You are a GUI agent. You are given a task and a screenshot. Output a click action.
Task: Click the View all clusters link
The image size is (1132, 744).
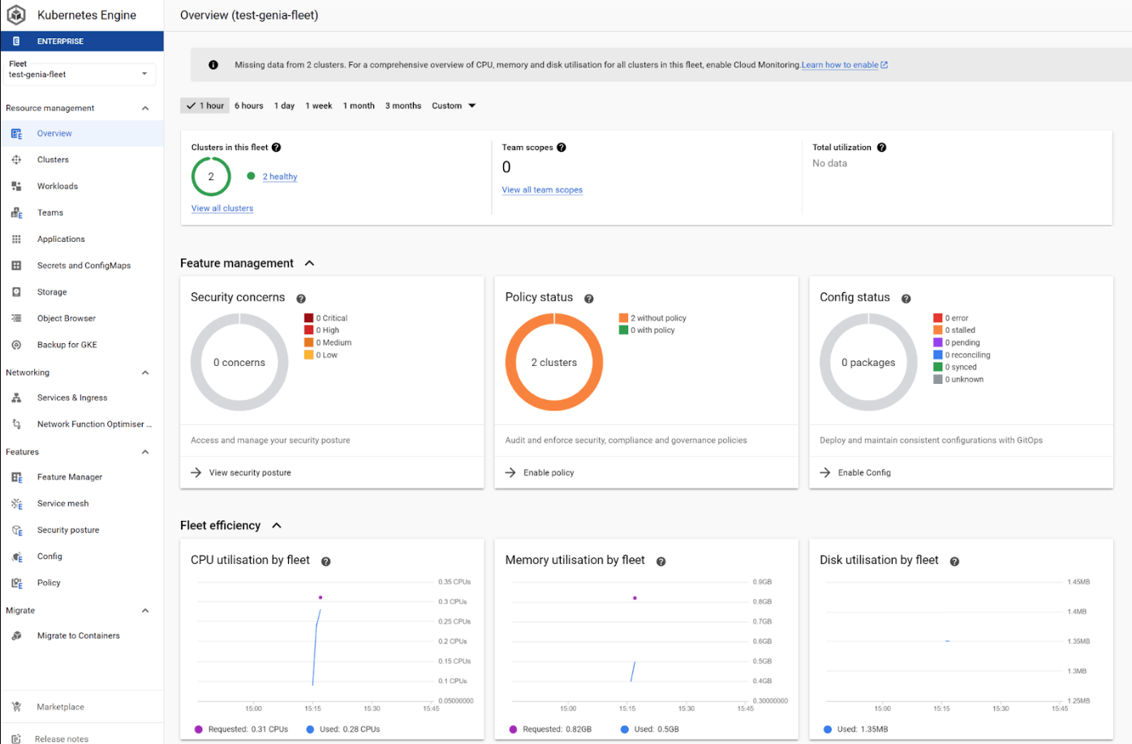tap(222, 209)
